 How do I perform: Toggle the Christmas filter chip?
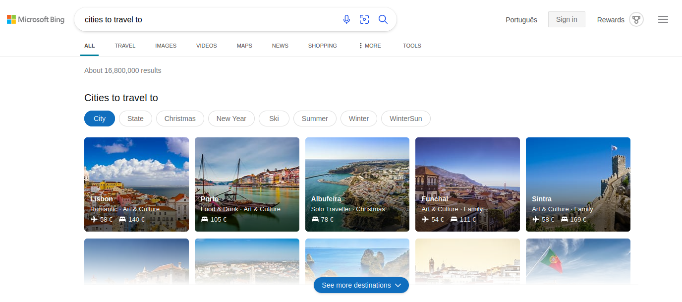coord(180,119)
